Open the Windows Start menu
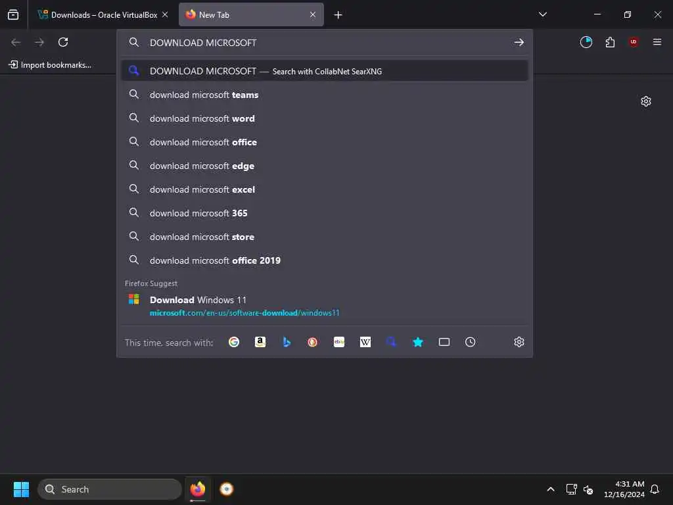Screen dimensions: 673x505 (21, 489)
